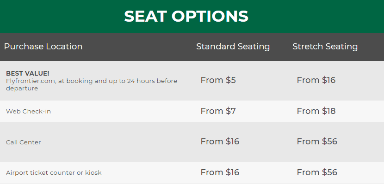Screen dimensions: 384x184
Task: Click the SEAT OPTIONS heading
Action: tap(186, 16)
